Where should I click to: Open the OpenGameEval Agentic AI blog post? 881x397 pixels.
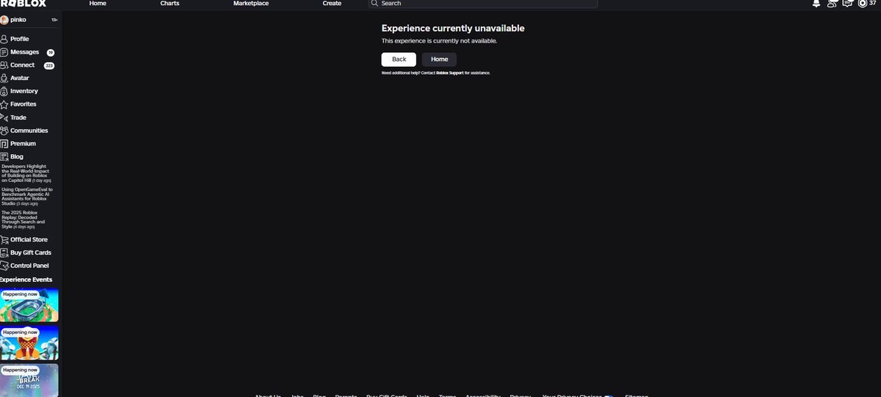(27, 196)
